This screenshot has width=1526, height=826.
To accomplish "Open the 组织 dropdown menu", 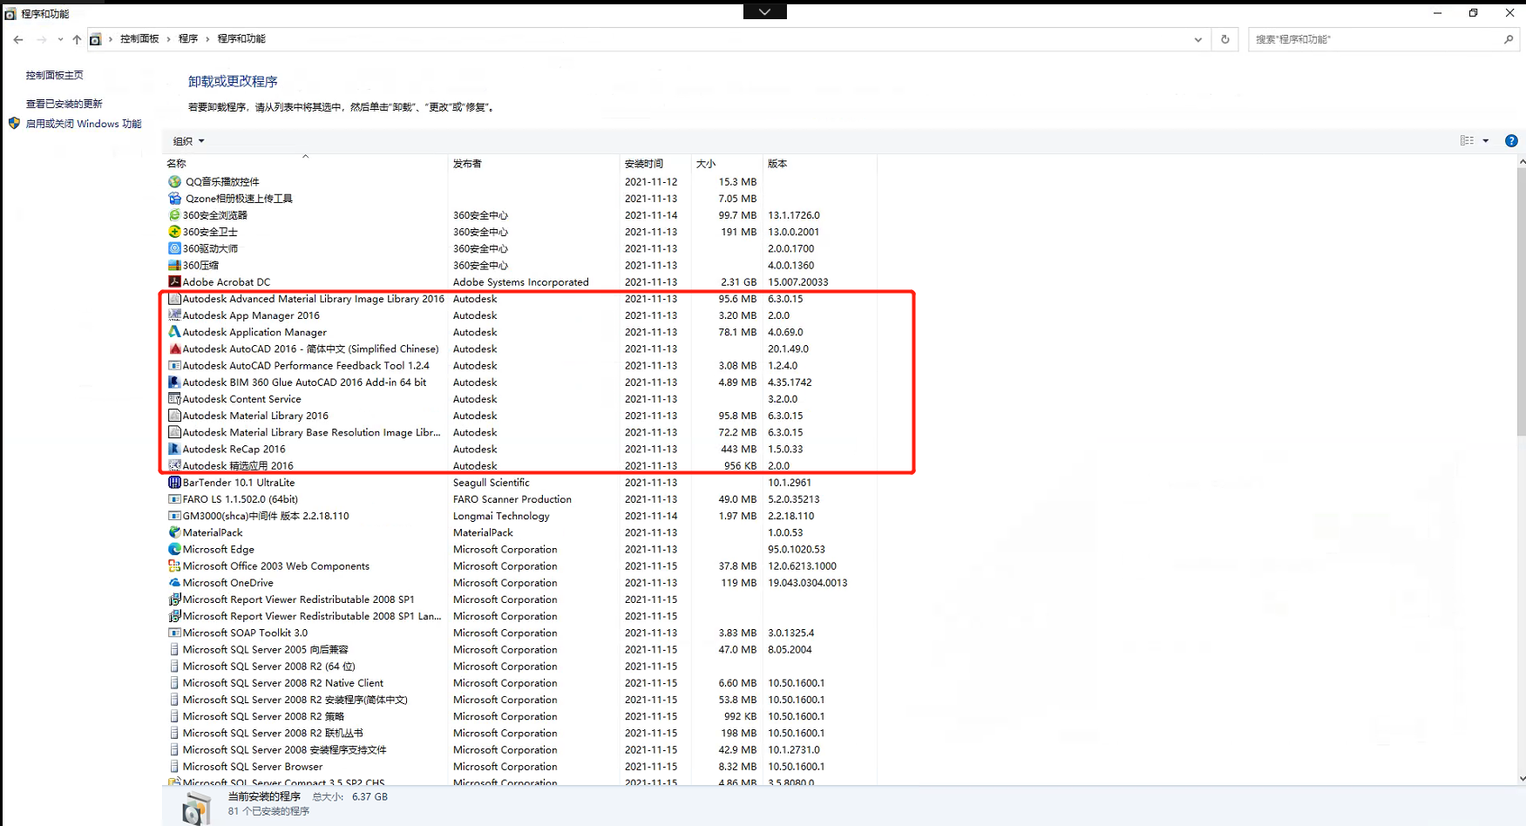I will pos(188,141).
